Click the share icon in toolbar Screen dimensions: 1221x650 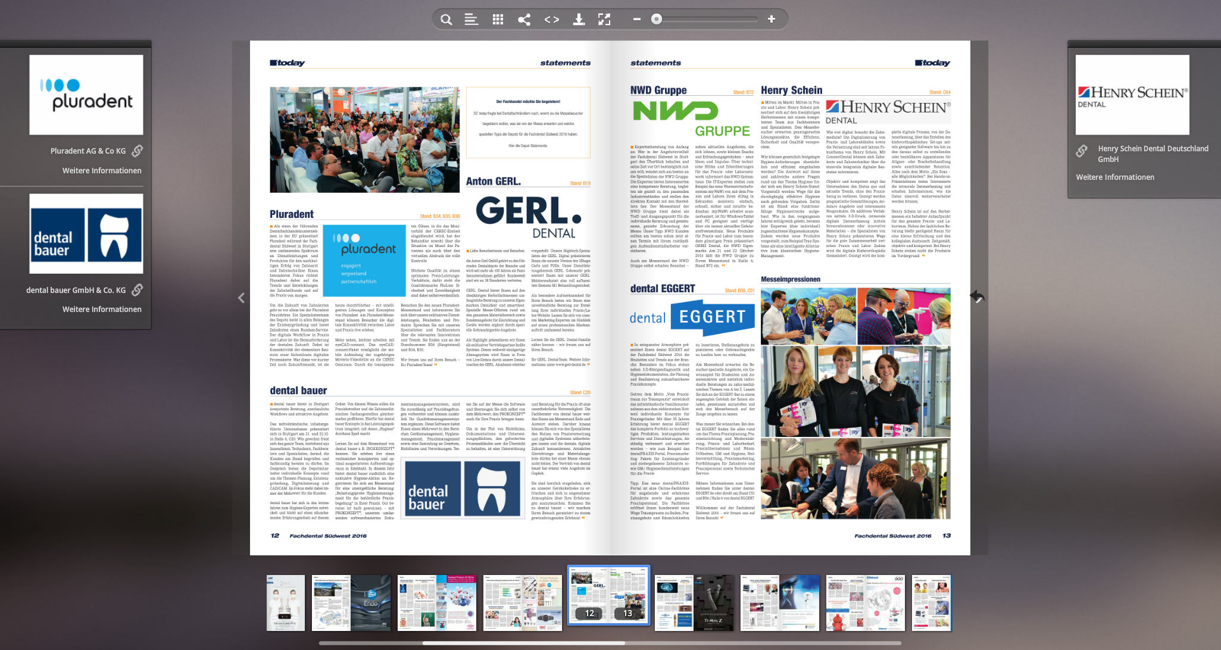point(524,20)
